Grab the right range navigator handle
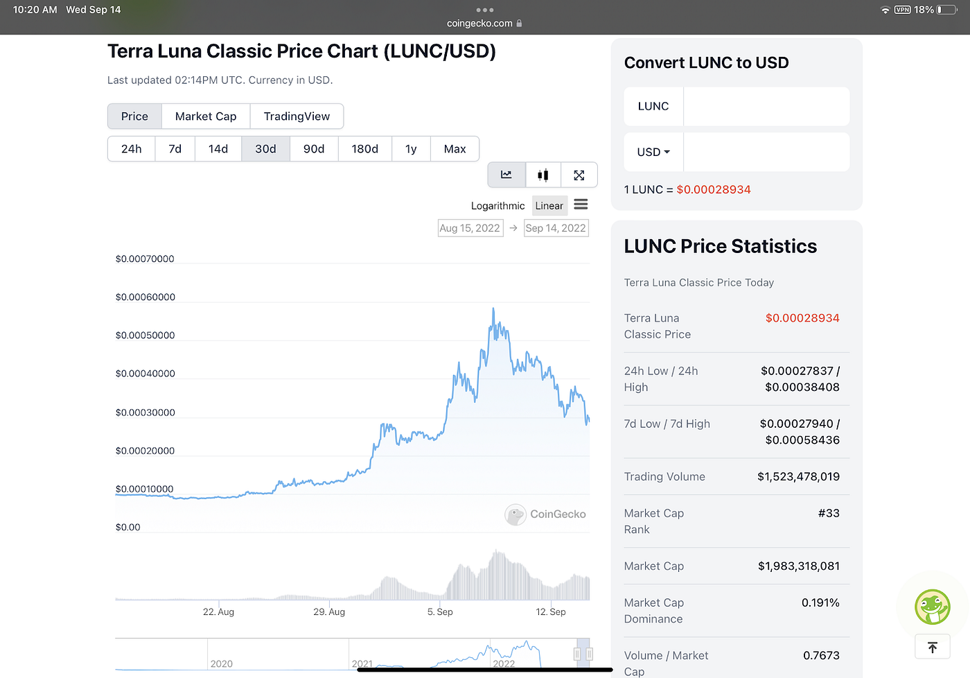Image resolution: width=970 pixels, height=678 pixels. [590, 654]
